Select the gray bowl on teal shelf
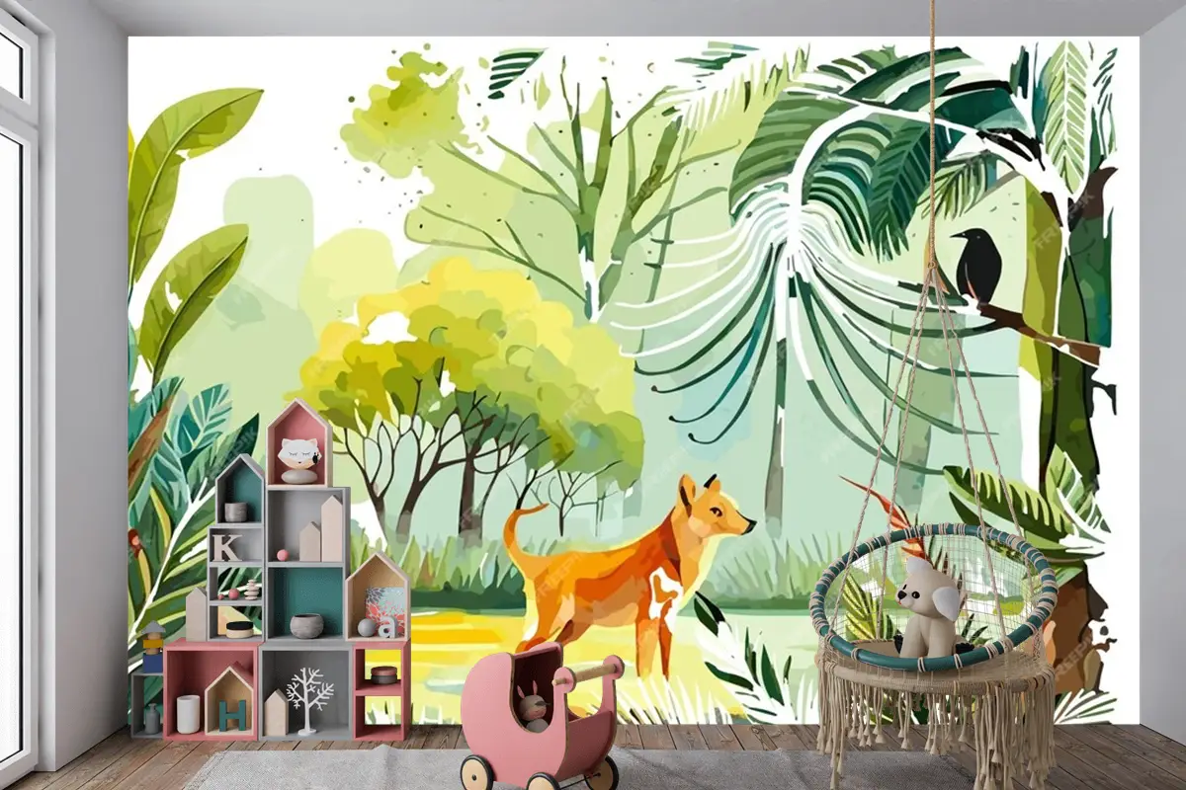Image resolution: width=1186 pixels, height=790 pixels. [x=306, y=625]
